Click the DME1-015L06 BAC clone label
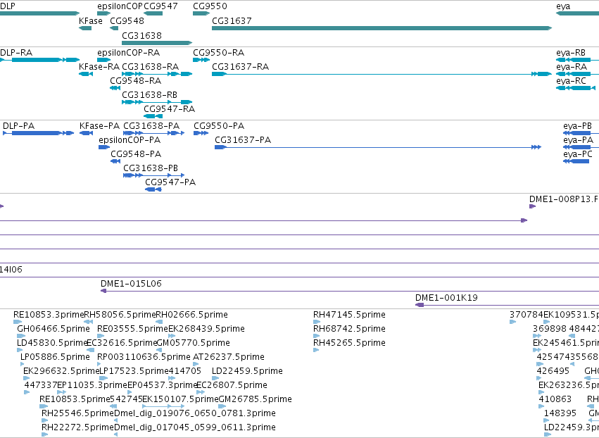 tap(131, 284)
